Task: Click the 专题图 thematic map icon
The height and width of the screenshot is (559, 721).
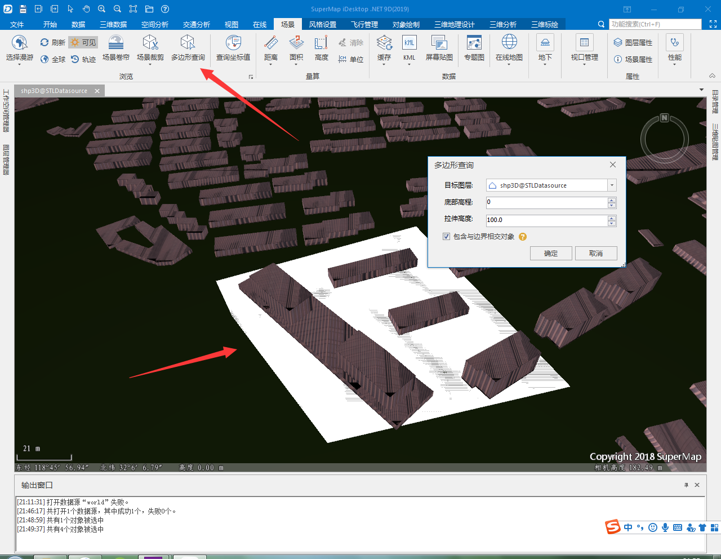Action: coord(474,43)
